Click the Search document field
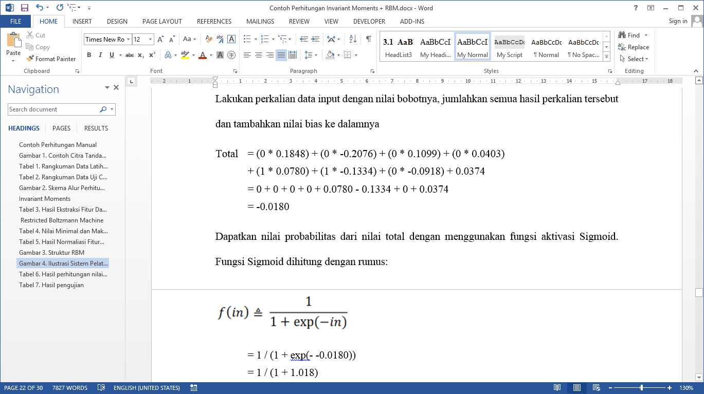Image resolution: width=704 pixels, height=394 pixels. [53, 109]
